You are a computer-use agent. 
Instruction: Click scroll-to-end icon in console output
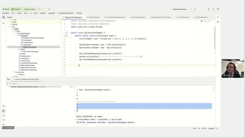click(214, 91)
